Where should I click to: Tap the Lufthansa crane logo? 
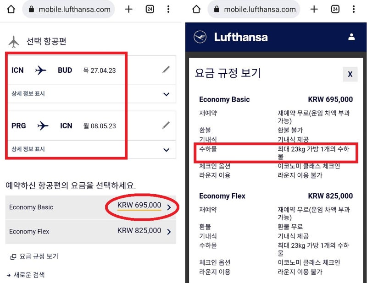point(200,37)
